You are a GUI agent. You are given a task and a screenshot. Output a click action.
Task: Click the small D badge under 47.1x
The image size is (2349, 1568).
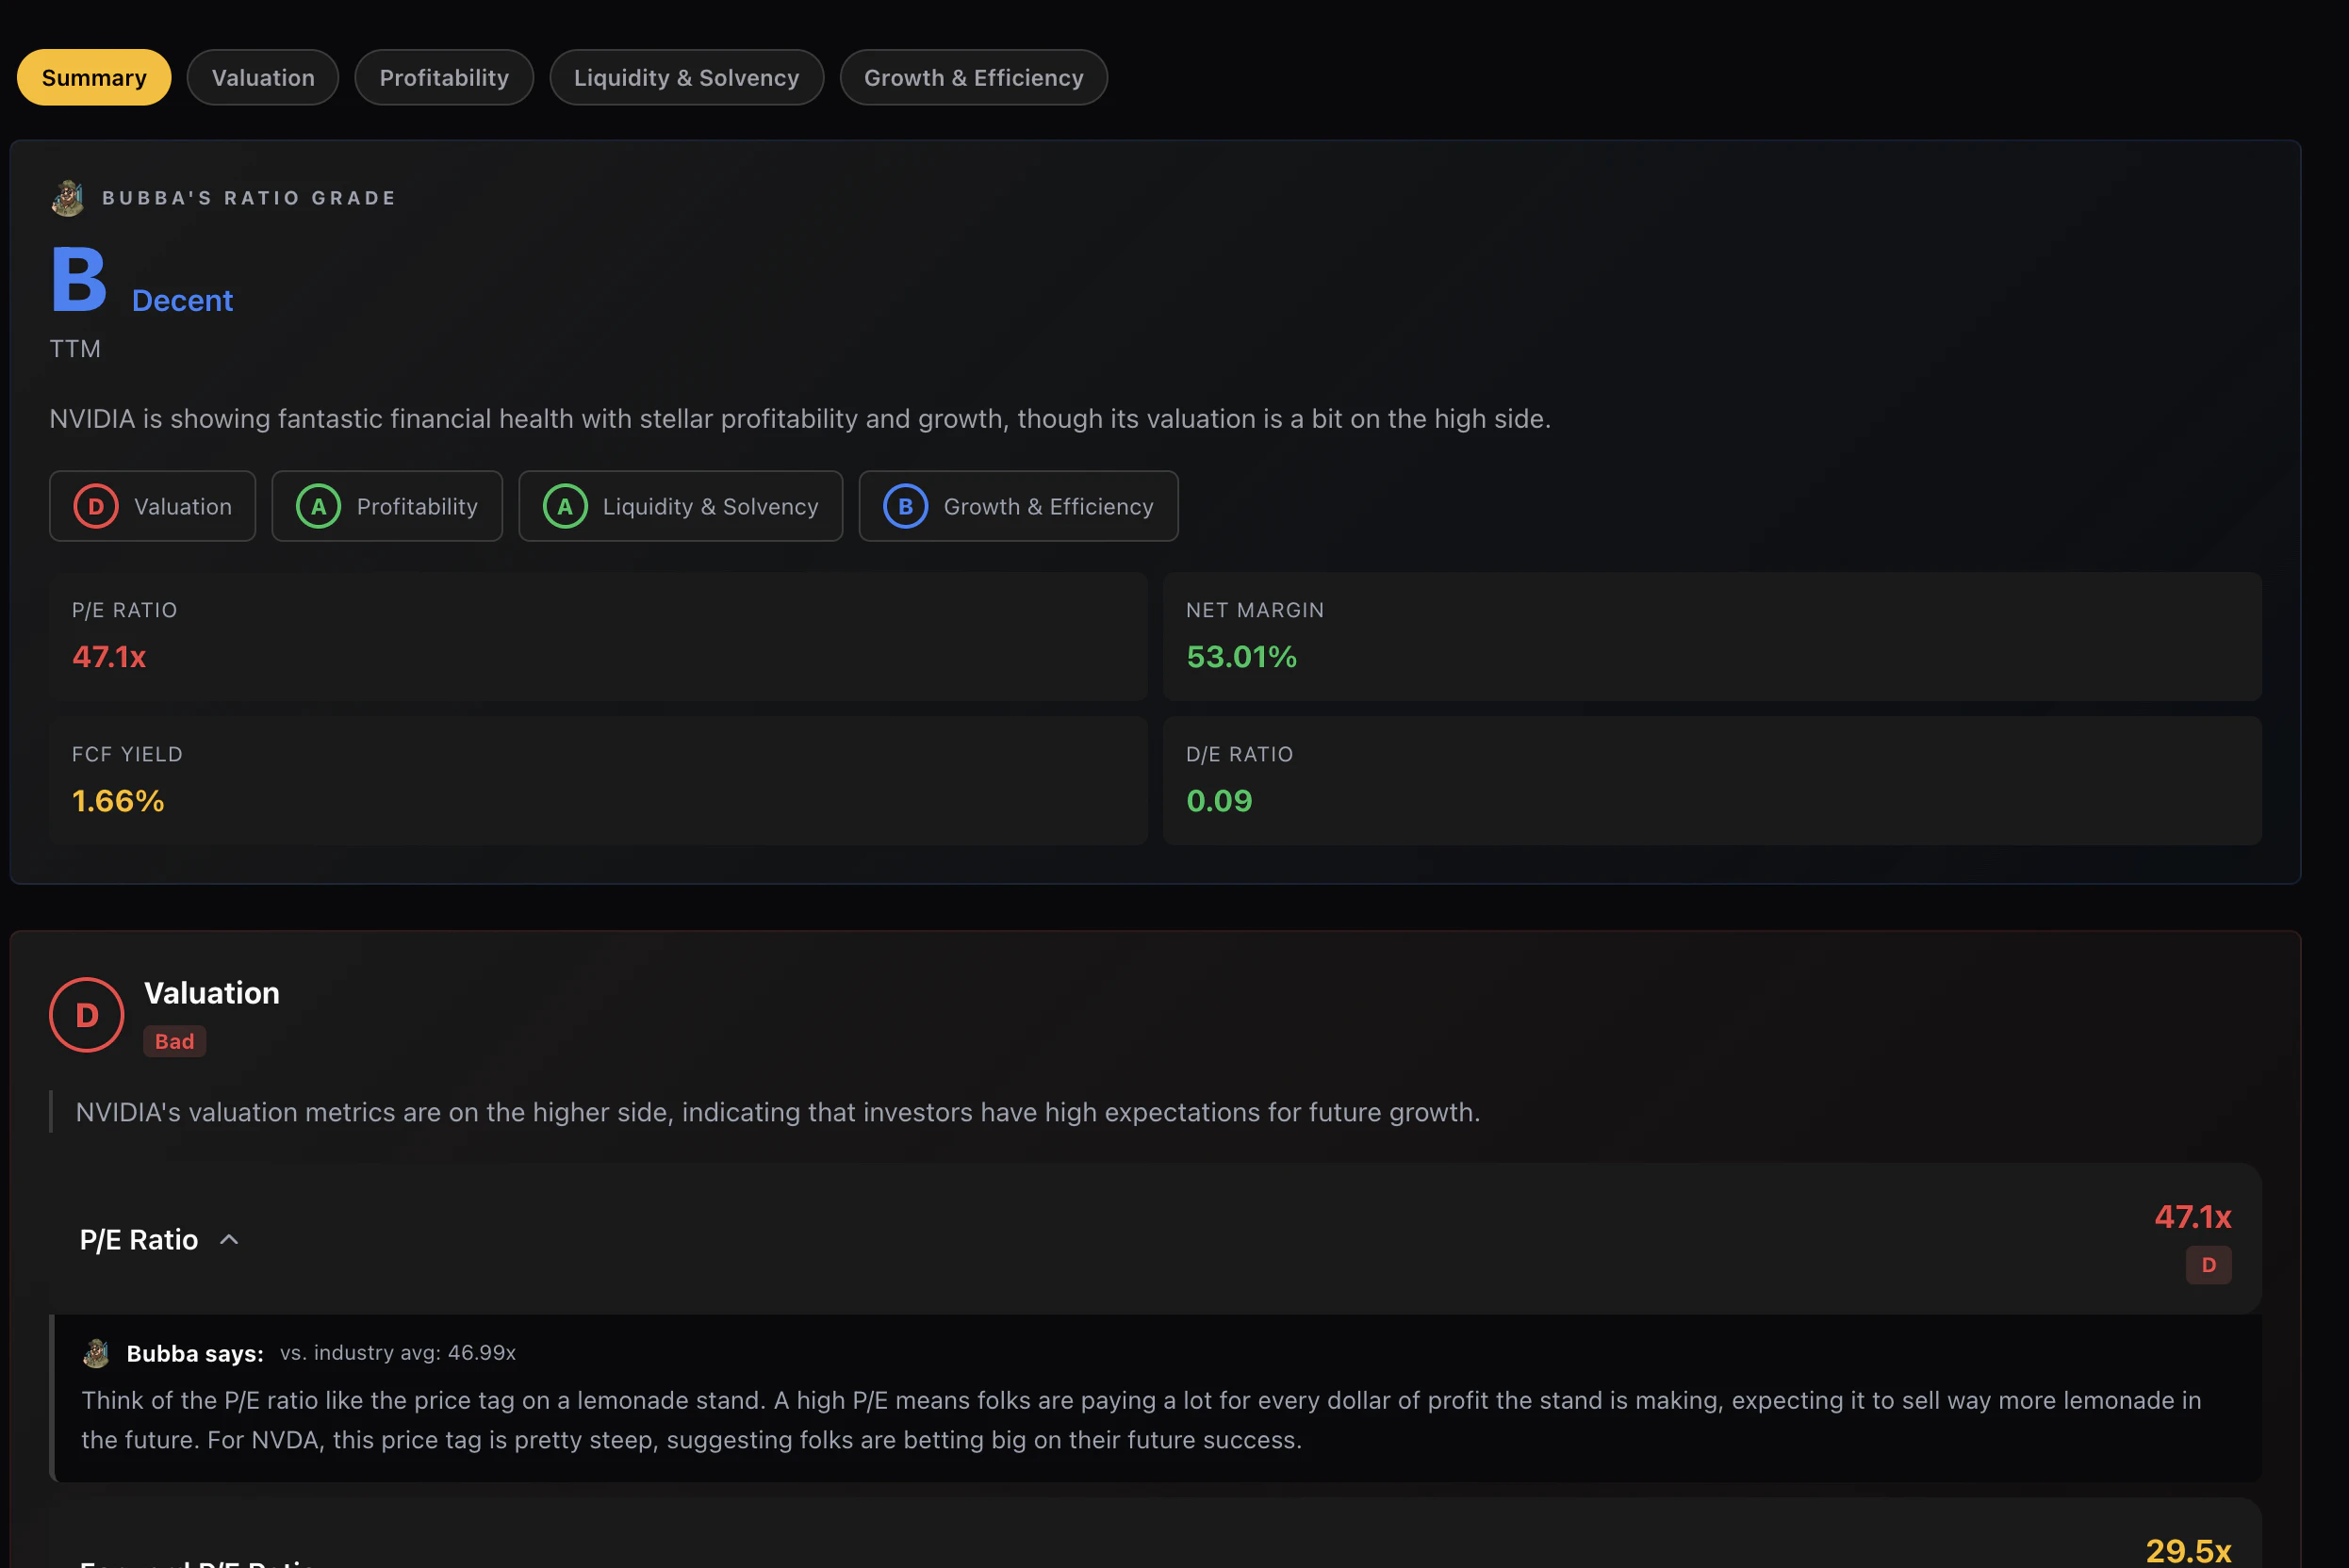pyautogui.click(x=2208, y=1265)
